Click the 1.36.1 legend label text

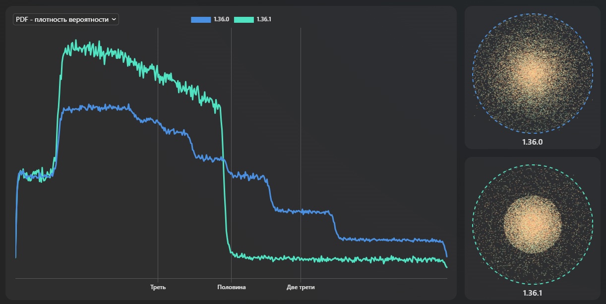[x=264, y=19]
